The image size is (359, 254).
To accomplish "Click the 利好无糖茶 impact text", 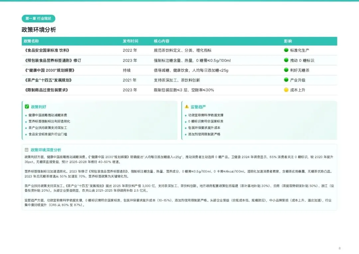I will click(299, 70).
